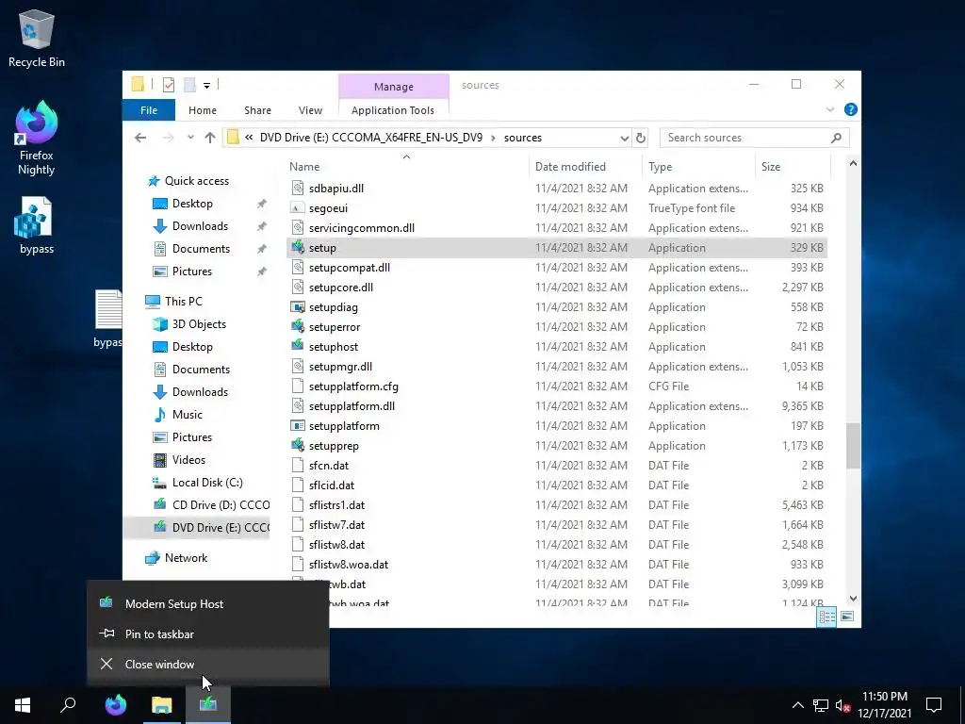This screenshot has width=965, height=724.
Task: Open the recent locations dropdown
Action: click(190, 138)
